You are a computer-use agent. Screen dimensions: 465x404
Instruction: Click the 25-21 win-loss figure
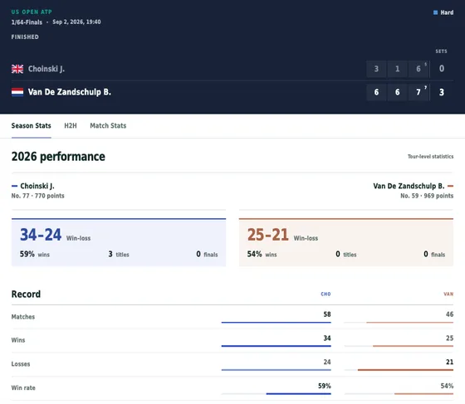point(267,235)
